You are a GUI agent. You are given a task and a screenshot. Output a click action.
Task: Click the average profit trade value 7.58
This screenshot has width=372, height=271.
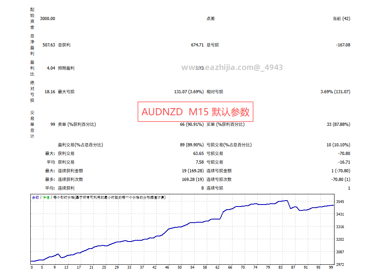[x=199, y=162]
